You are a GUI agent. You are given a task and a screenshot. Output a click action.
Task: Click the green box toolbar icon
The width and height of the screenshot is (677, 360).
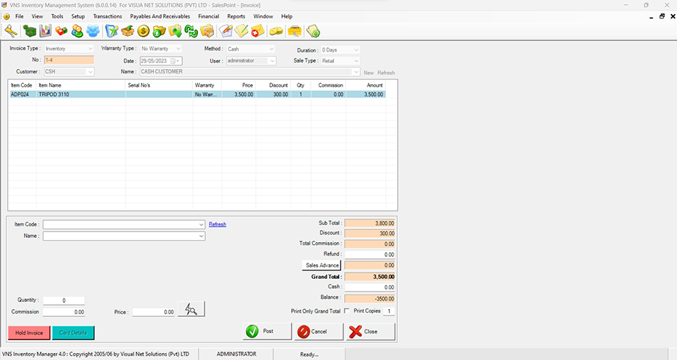[x=30, y=31]
